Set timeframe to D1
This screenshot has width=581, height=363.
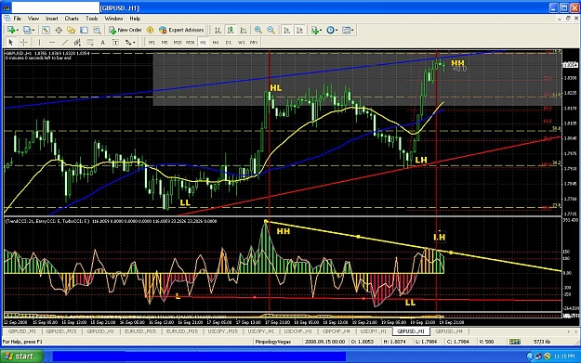coord(229,43)
